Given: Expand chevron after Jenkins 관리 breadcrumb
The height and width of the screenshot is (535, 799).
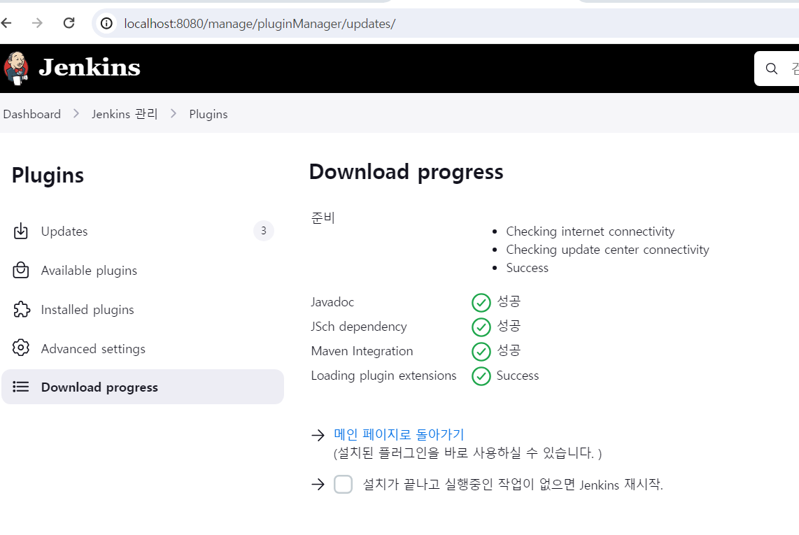Looking at the screenshot, I should click(174, 113).
